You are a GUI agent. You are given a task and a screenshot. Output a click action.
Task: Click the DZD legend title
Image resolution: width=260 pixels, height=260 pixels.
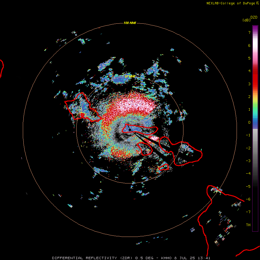click(254, 17)
